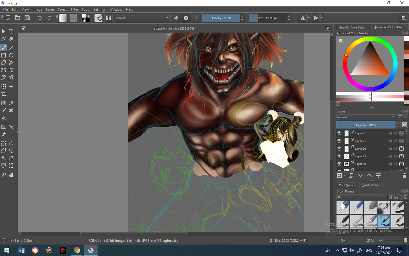Pick the Line tool
This screenshot has height=256, width=409.
click(11, 47)
